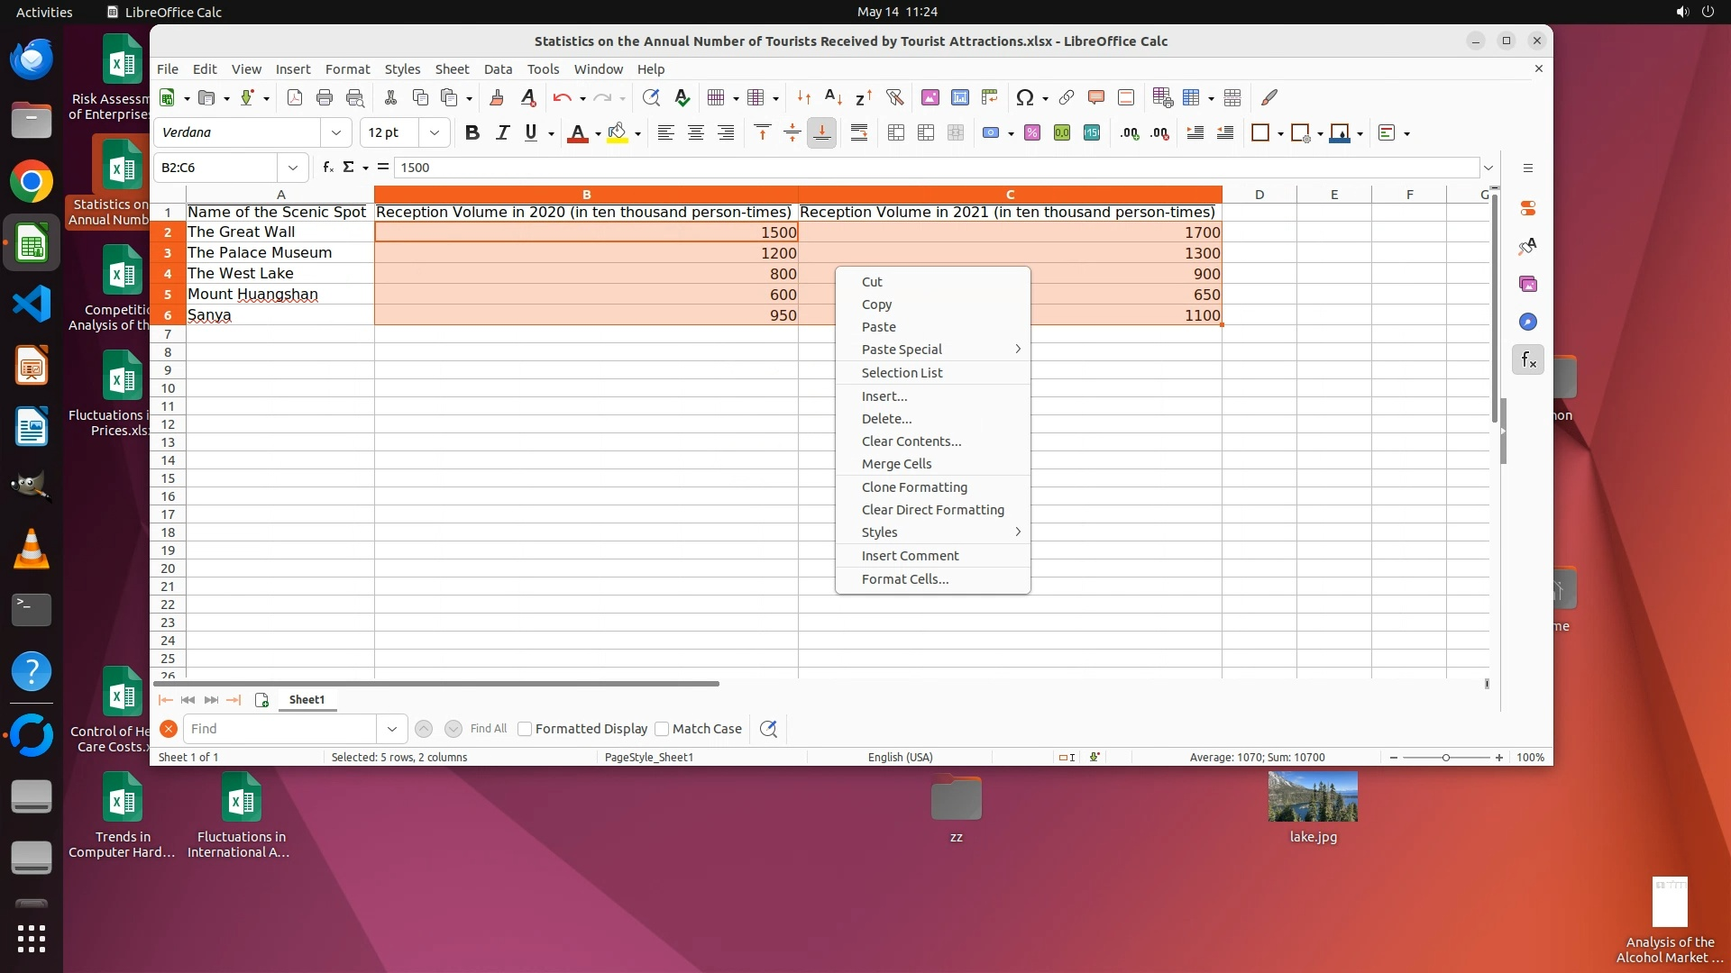Image resolution: width=1731 pixels, height=973 pixels.
Task: Click the Function Wizard icon
Action: 328,168
